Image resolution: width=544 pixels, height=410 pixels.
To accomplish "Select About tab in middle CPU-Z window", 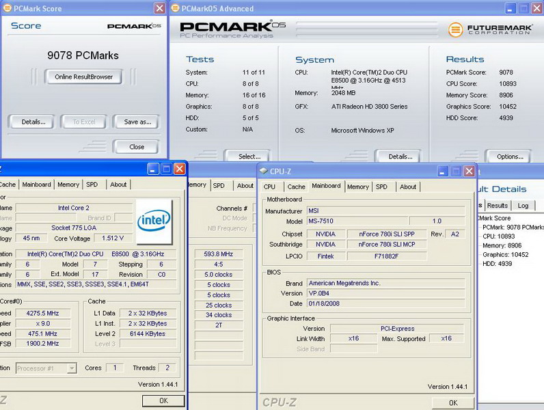I will coord(245,186).
